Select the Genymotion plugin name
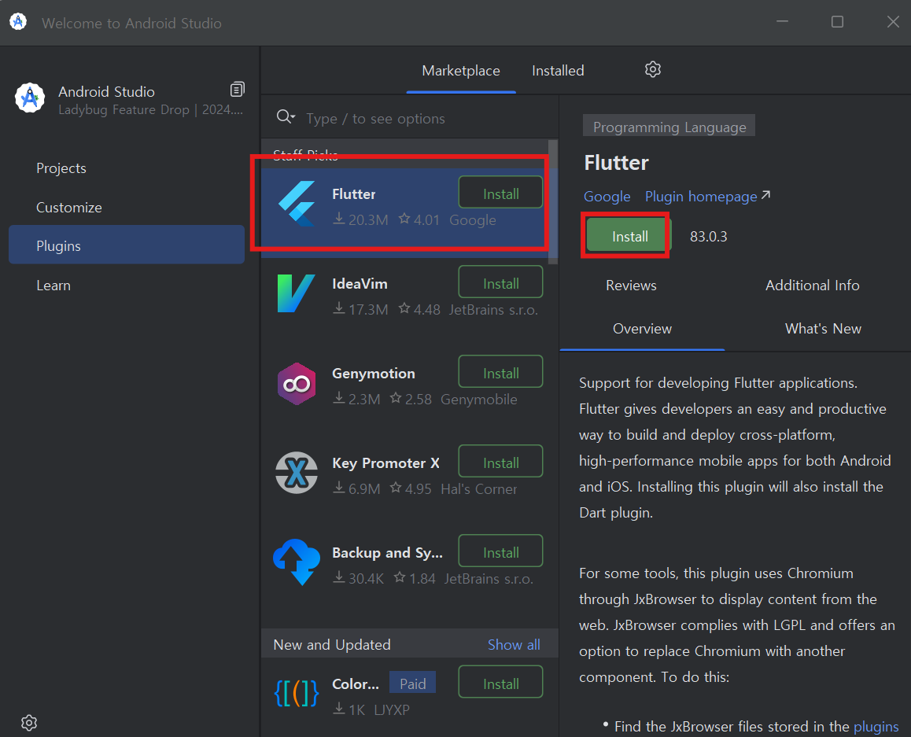Screen dimensions: 911x737 374,374
